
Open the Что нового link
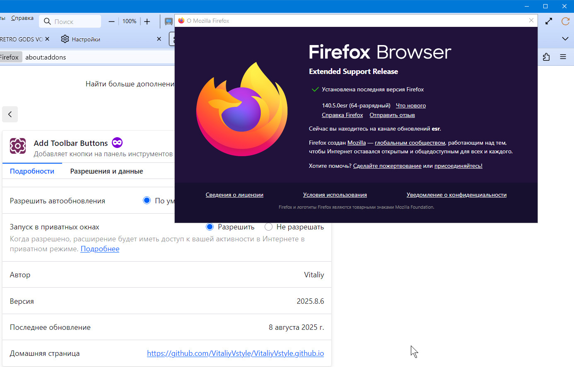coord(410,105)
